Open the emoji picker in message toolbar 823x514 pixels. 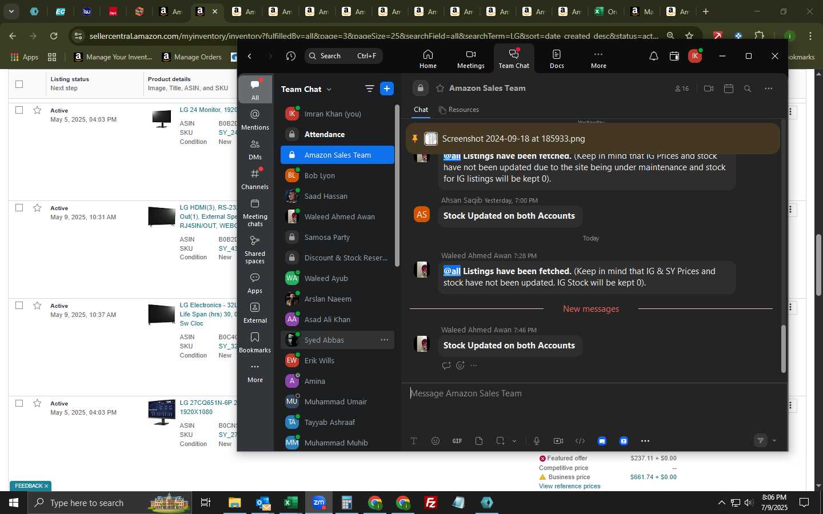tap(436, 441)
